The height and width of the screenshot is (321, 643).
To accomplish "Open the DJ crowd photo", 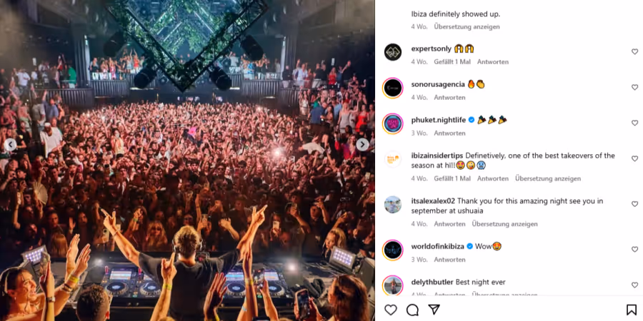I will (187, 160).
